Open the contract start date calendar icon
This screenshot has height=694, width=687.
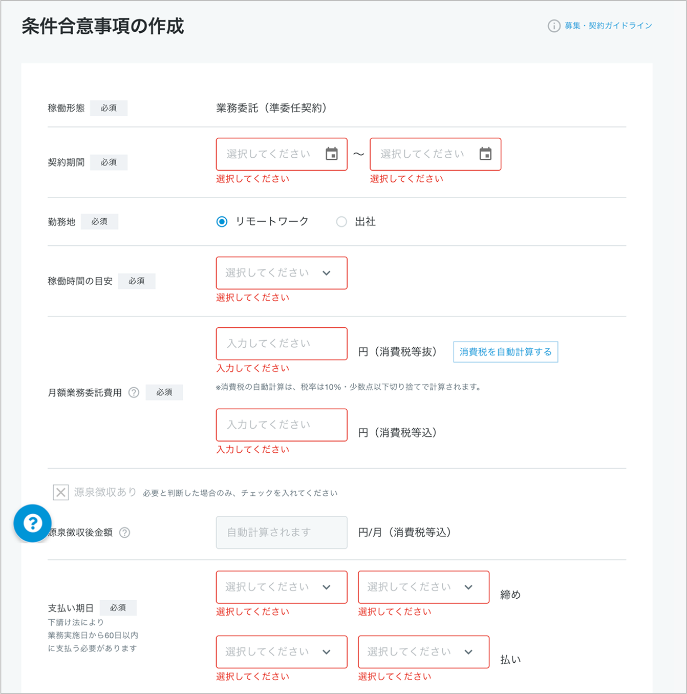click(332, 154)
